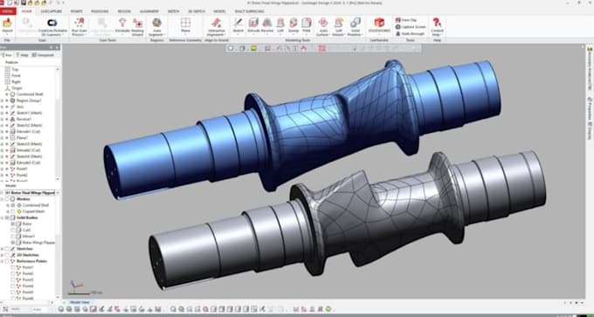Expand the Sketches group in model tree
The image size is (594, 317).
(3, 249)
